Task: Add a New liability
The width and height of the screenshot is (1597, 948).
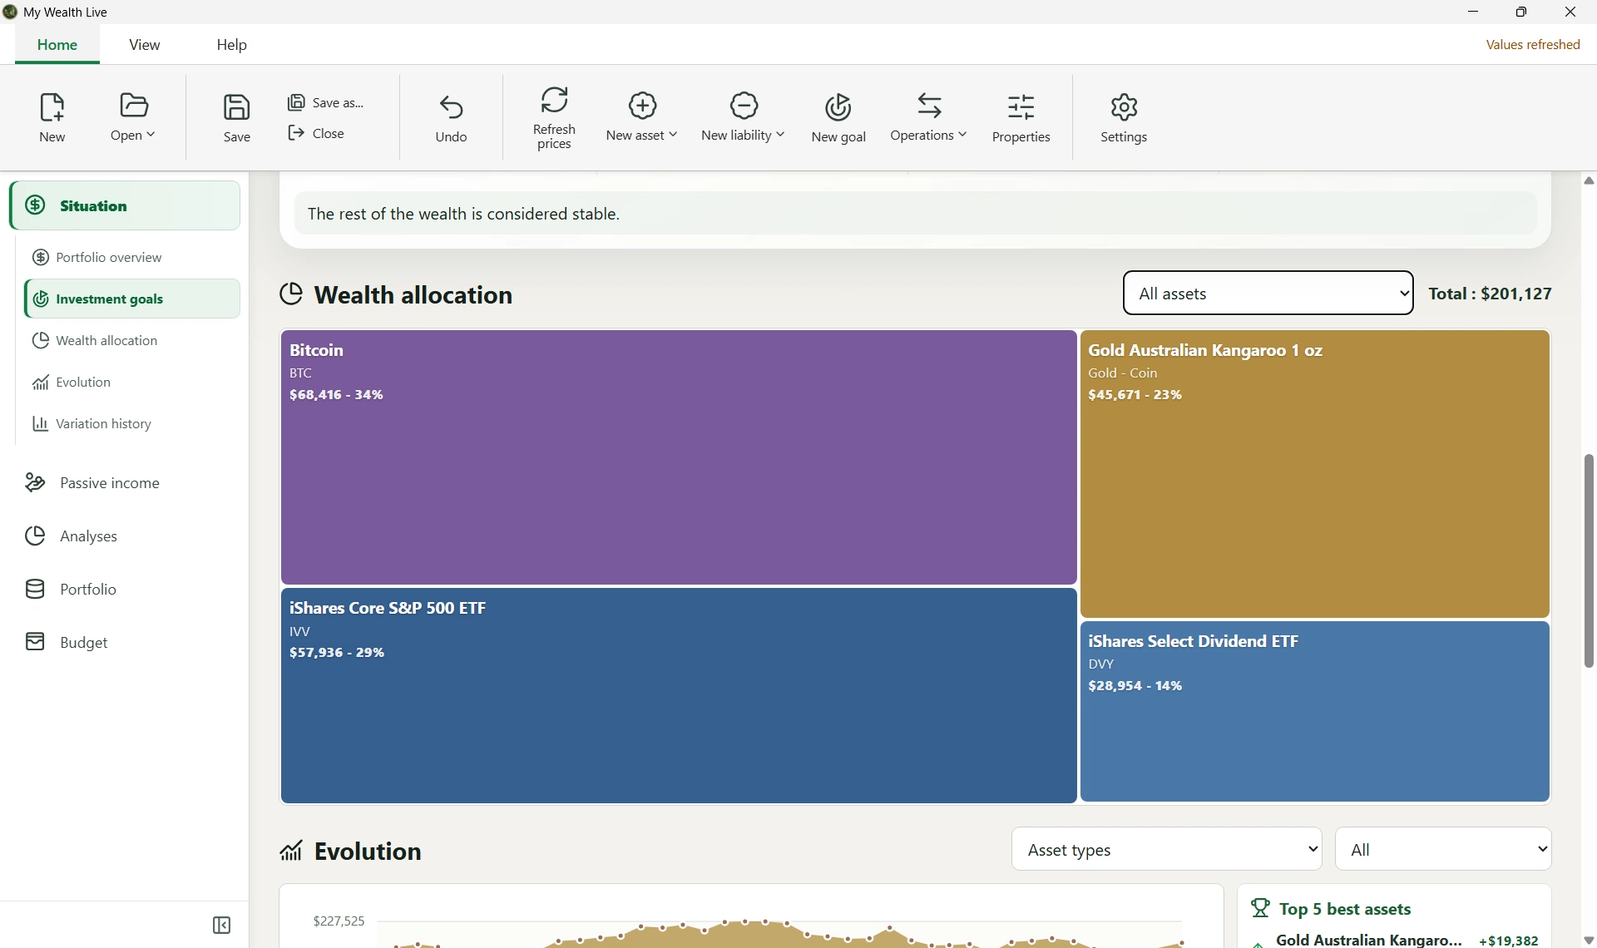Action: point(743,117)
